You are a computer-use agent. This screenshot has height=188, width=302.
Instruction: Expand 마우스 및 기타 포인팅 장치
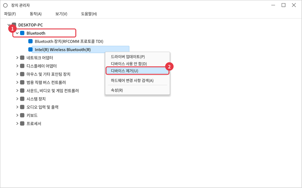click(x=17, y=74)
